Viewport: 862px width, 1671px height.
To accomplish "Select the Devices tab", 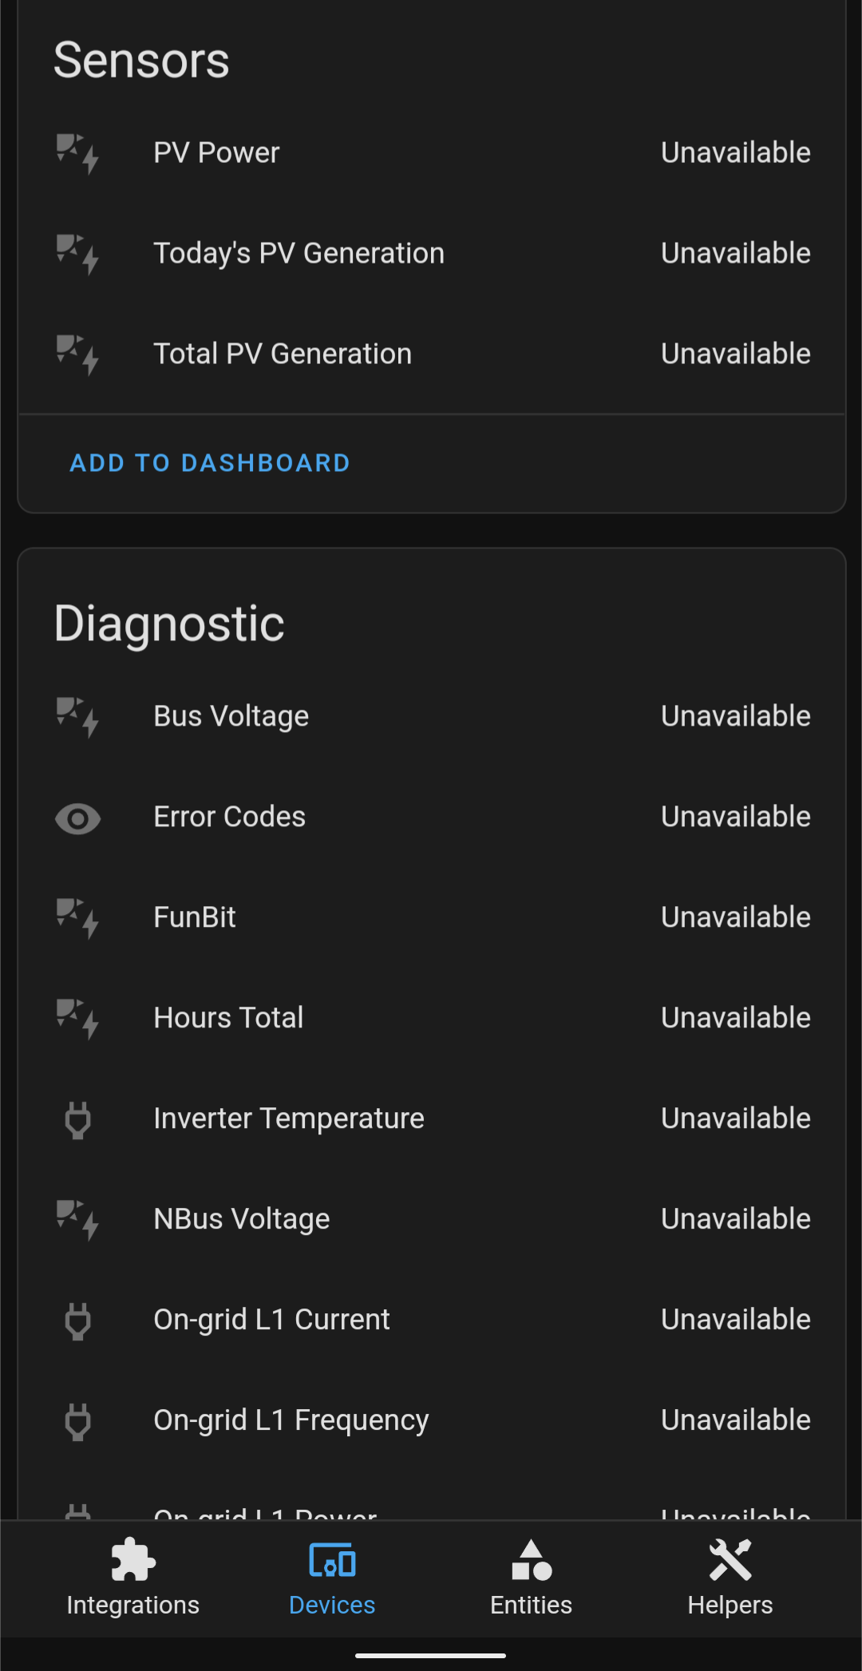I will [x=332, y=1578].
